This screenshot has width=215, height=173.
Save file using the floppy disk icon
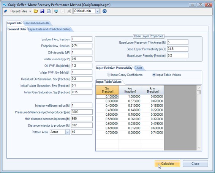tap(42, 11)
